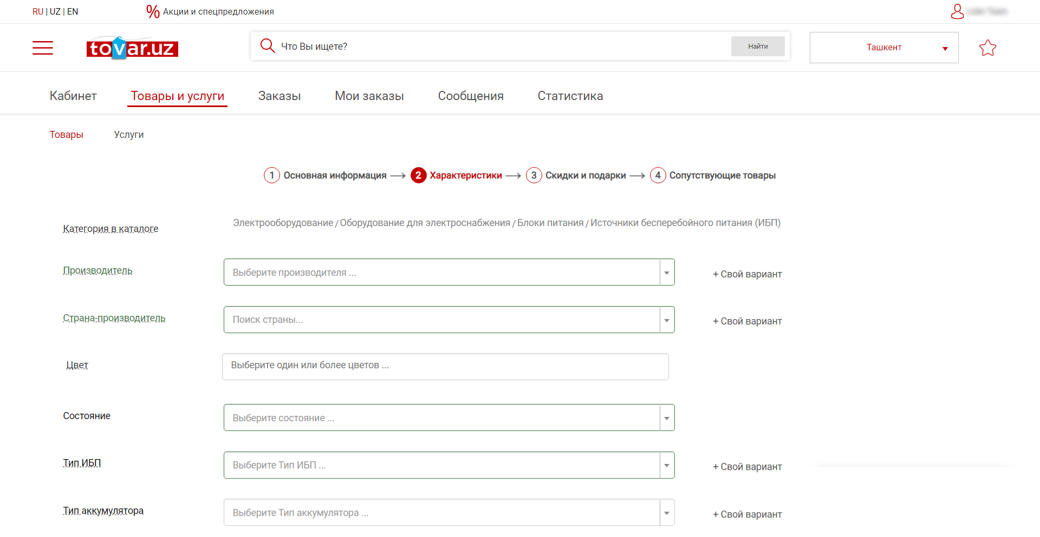Click Свой вариант for Тип аккумулятора
Image resolution: width=1040 pixels, height=537 pixels.
click(747, 514)
